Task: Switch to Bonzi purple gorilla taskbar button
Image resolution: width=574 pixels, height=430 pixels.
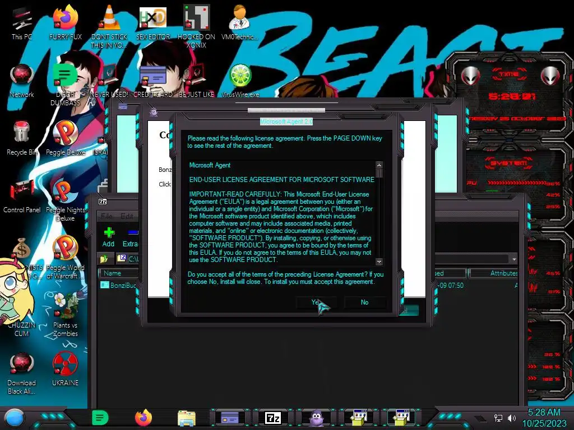Action: tap(316, 418)
